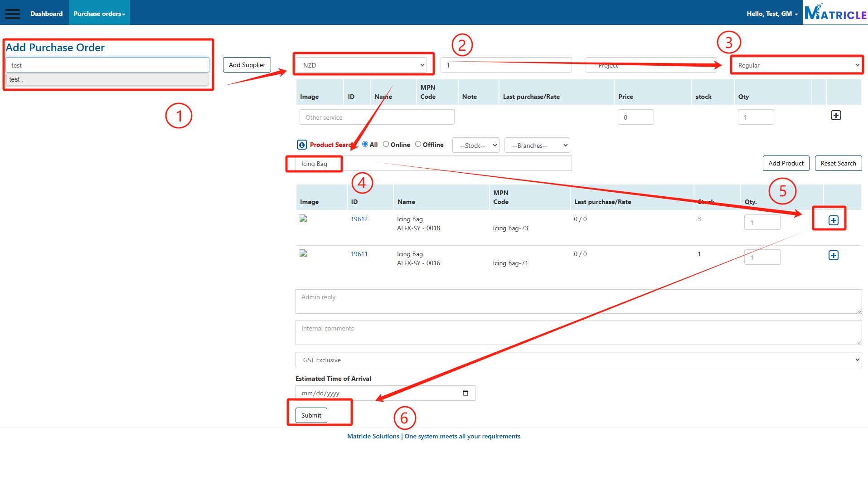The image size is (868, 486).
Task: Click the exchange rate field showing 1
Action: click(506, 65)
